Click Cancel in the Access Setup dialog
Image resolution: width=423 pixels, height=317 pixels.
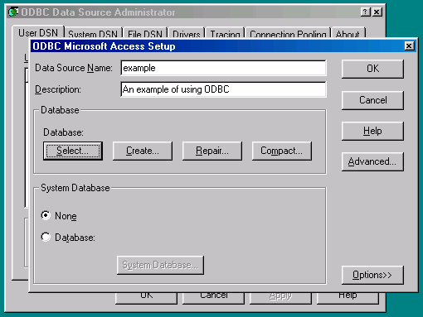coord(372,100)
